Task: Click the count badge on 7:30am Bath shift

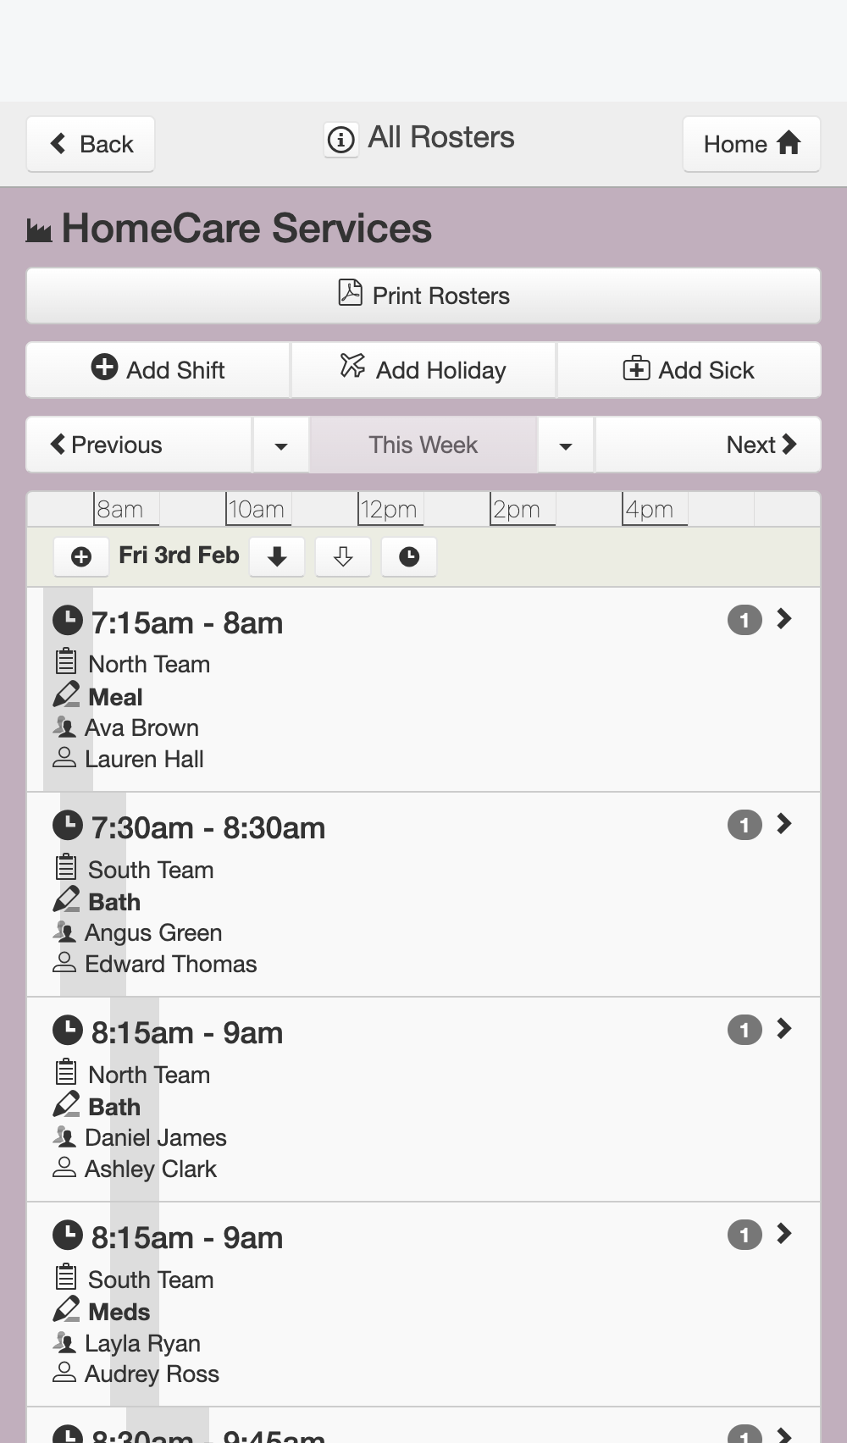Action: click(745, 826)
